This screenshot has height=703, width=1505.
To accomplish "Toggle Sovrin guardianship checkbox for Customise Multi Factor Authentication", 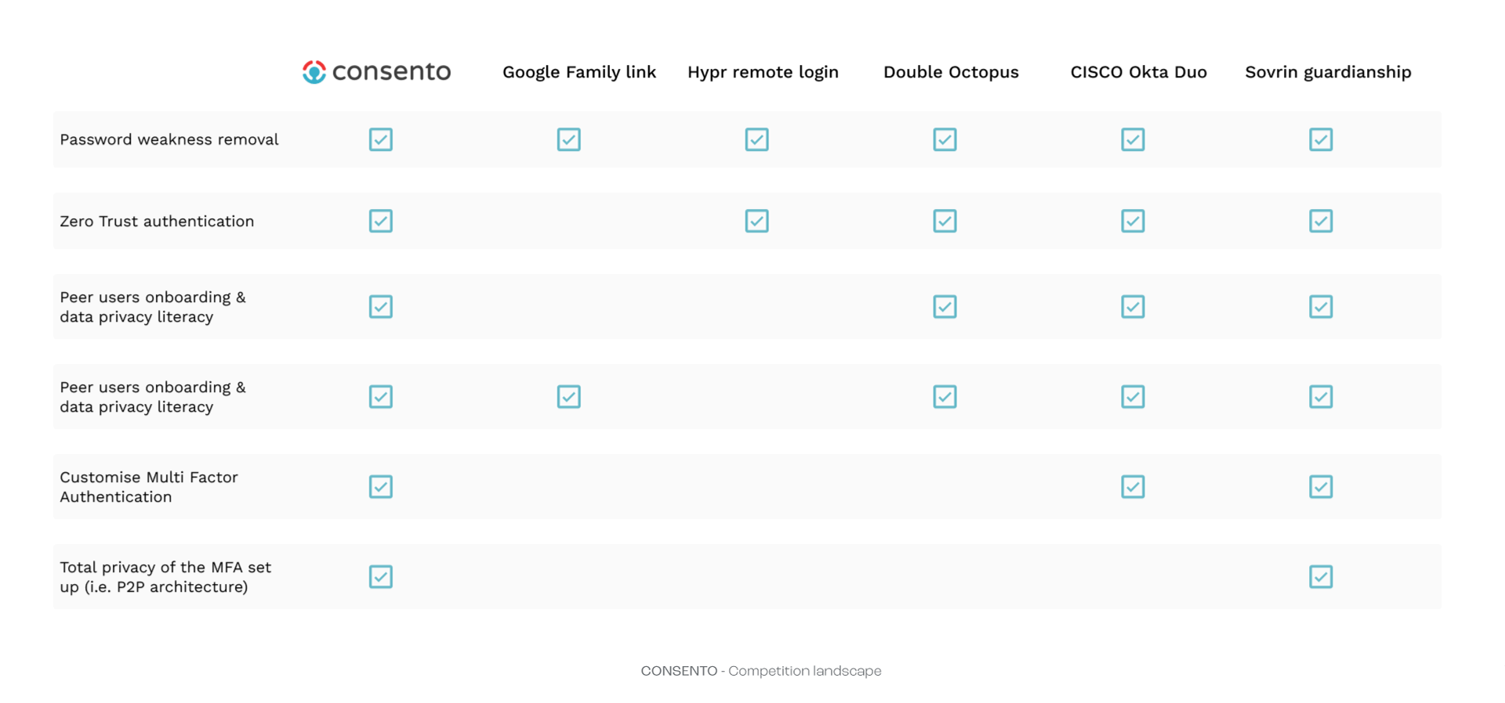I will [x=1322, y=487].
